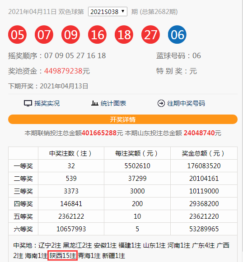This screenshot has height=262, width=243.
Task: Click the 一等奖 row label
Action: (23, 166)
